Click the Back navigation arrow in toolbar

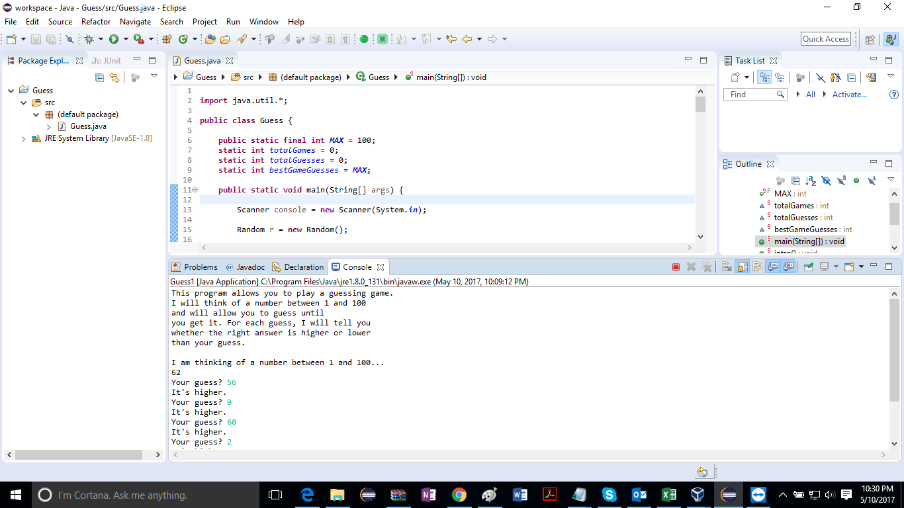tap(467, 39)
